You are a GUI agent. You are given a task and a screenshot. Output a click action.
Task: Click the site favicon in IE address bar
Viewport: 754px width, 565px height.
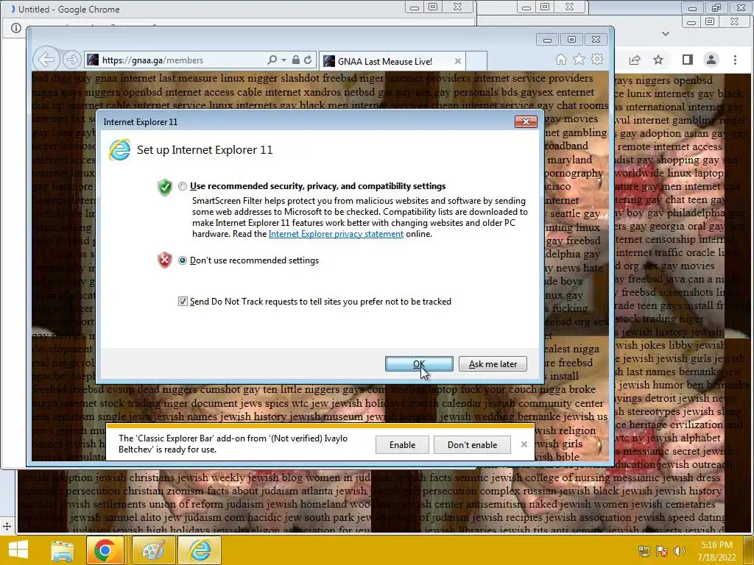coord(93,60)
